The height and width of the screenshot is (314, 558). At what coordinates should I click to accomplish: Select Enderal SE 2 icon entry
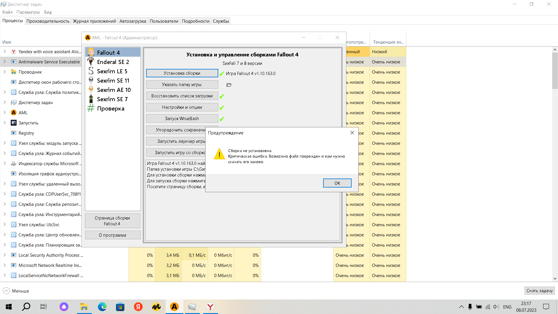click(91, 62)
